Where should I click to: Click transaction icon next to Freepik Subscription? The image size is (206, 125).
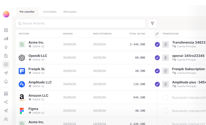pos(165,71)
